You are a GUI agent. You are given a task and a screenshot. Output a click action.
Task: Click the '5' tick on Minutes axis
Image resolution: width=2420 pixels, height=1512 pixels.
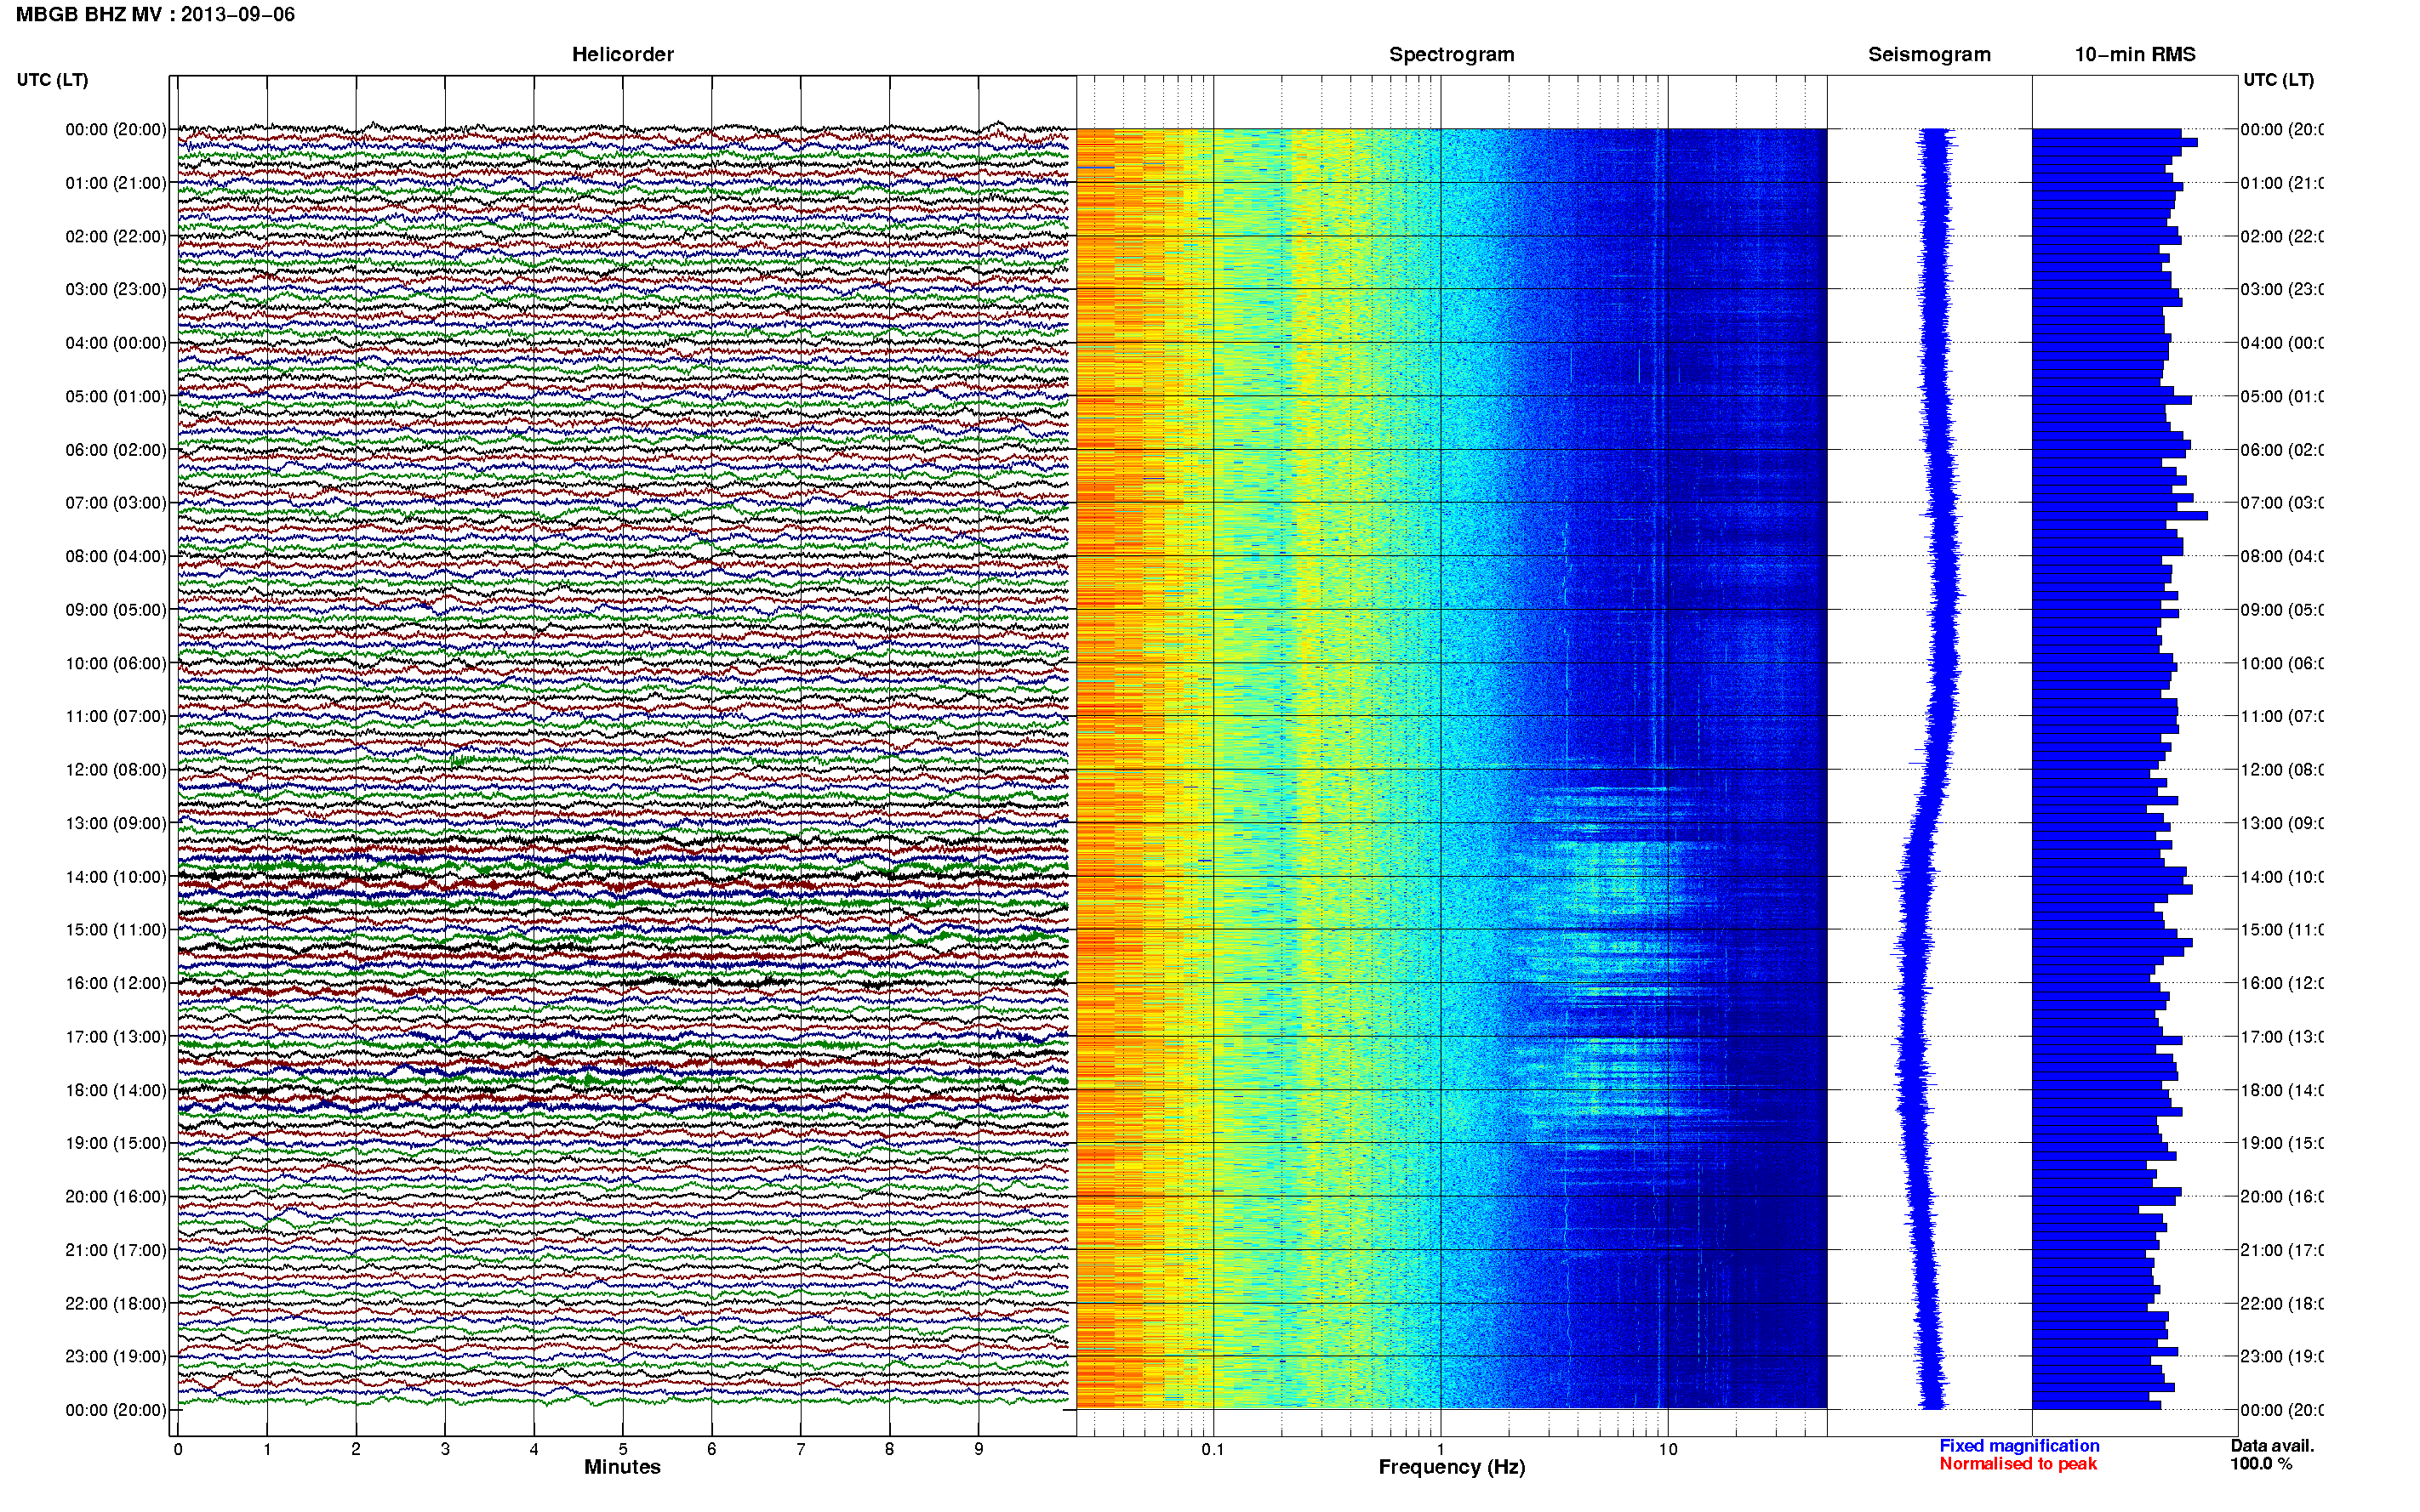point(622,1449)
